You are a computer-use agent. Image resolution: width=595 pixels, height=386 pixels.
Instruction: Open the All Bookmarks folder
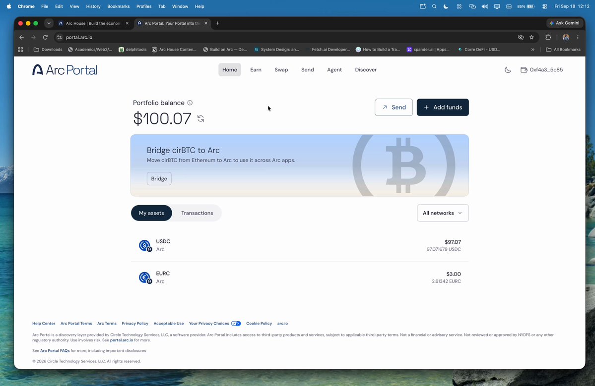(563, 50)
